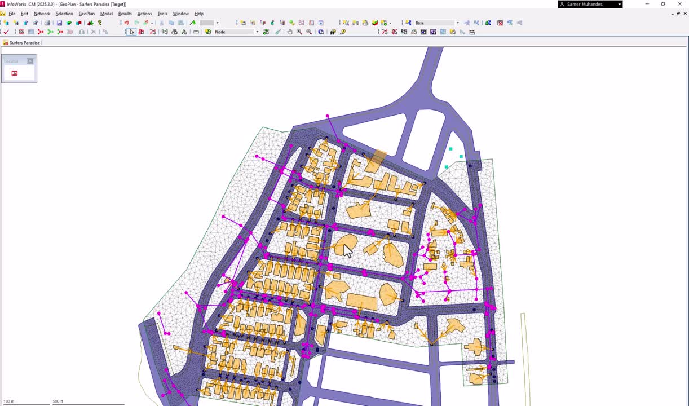Open the Actions menu
This screenshot has width=689, height=406.
(x=144, y=14)
